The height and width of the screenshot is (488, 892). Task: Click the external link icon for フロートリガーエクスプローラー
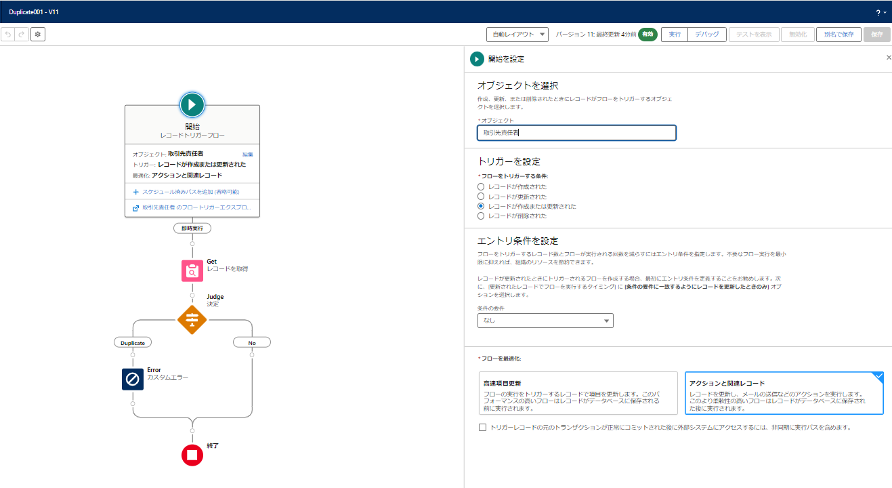click(x=136, y=207)
